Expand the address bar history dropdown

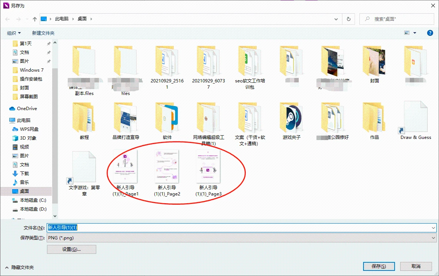336,19
